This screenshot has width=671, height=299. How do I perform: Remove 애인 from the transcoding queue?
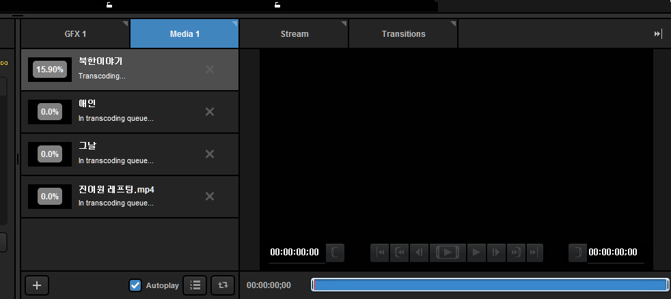click(x=210, y=112)
